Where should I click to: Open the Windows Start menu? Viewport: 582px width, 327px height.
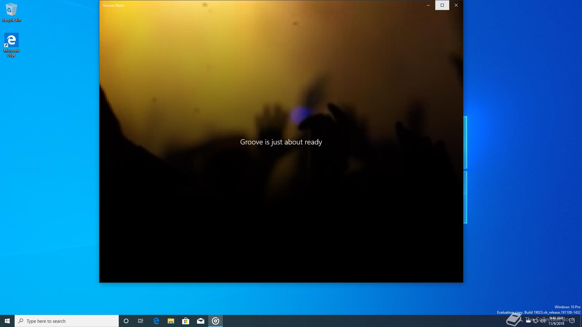pos(7,321)
